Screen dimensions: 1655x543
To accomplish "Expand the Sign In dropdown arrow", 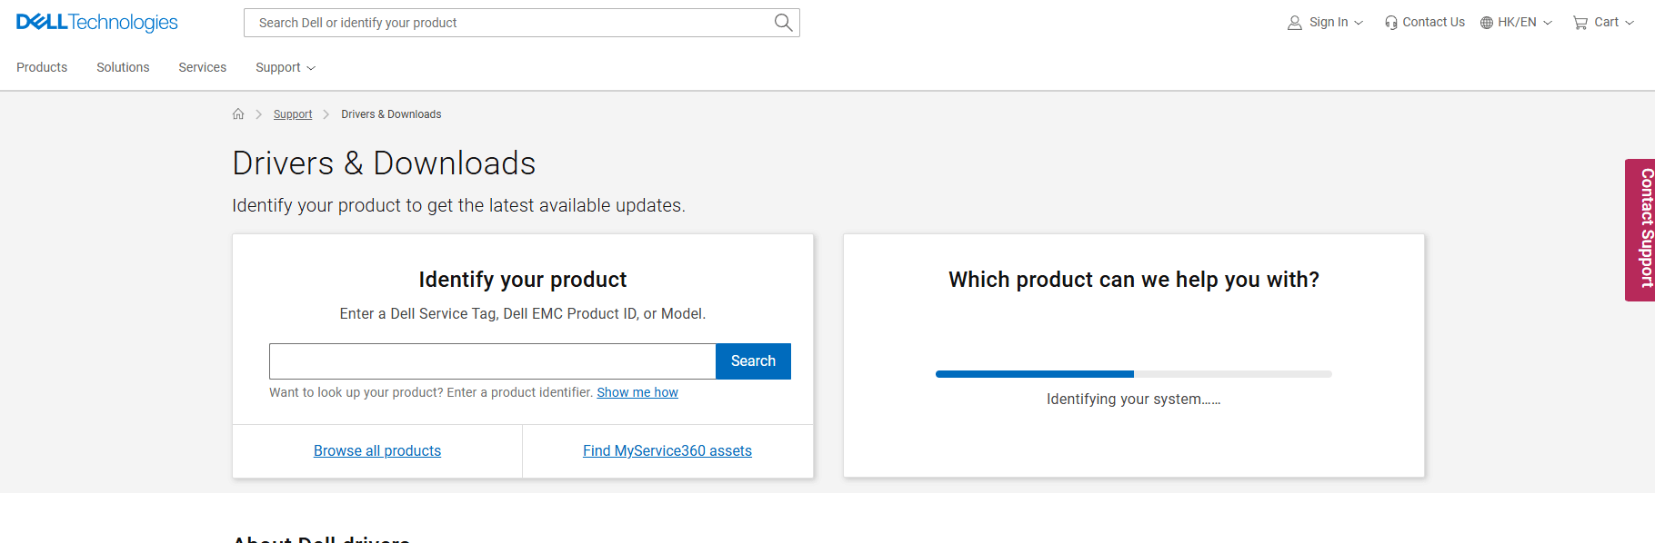I will pos(1359,23).
